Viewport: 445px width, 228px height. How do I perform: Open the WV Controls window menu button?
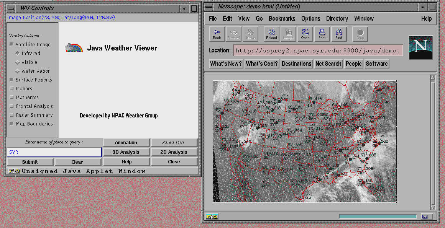pos(11,8)
